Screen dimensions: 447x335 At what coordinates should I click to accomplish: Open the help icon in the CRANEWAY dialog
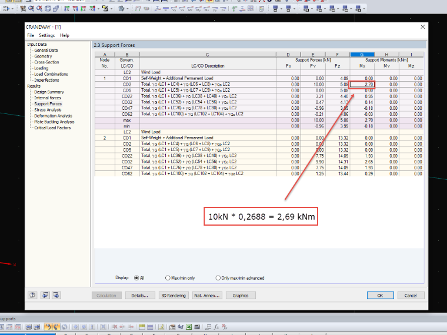[x=32, y=295]
